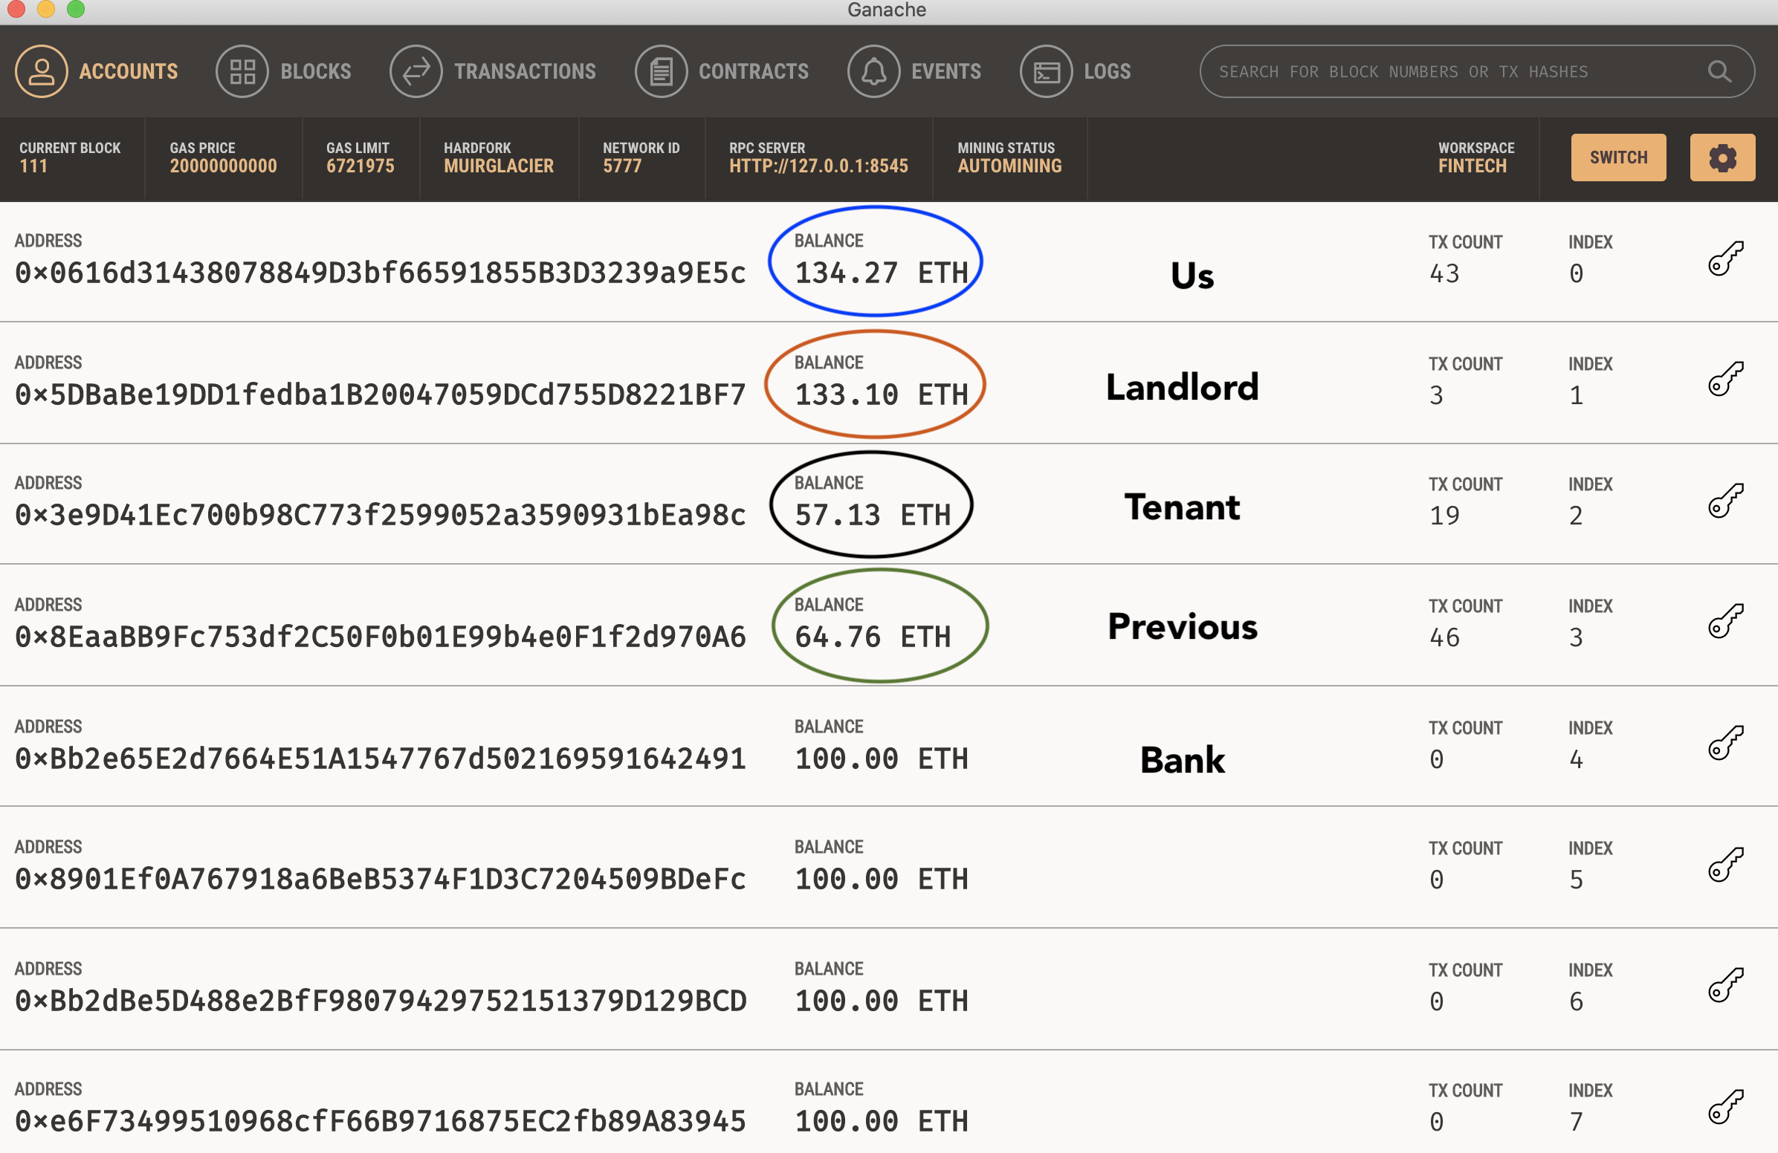Select address 0x3e9D41Ec700b98C773f2599052a3590931bEa98c

[x=381, y=516]
